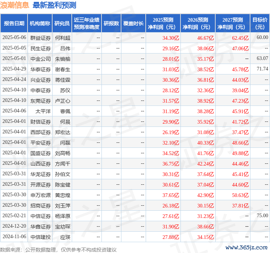Click the date 2025-04-29
This screenshot has width=270, height=253.
tap(14, 69)
